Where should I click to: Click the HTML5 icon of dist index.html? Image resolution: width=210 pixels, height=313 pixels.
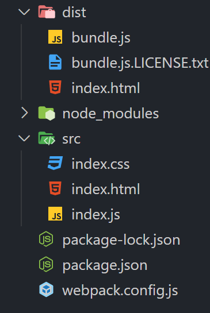55,87
